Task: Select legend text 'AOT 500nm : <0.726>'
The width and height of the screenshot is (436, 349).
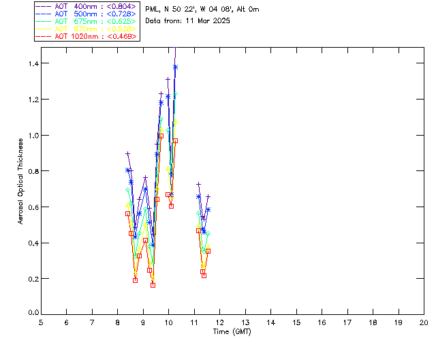Action: click(95, 14)
